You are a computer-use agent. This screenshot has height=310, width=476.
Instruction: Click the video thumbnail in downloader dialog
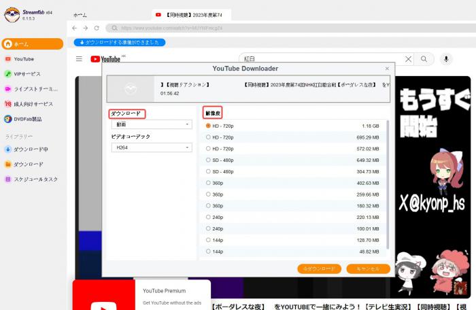click(131, 88)
